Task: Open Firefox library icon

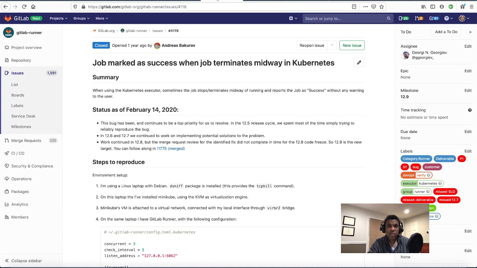Action: pos(424,7)
